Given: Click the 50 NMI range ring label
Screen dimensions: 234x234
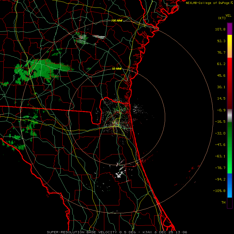Looking at the screenshot, I should tap(117, 69).
